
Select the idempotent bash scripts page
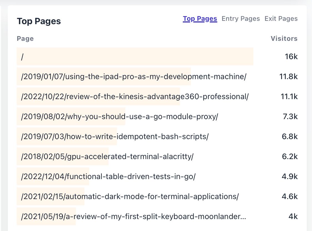click(115, 137)
